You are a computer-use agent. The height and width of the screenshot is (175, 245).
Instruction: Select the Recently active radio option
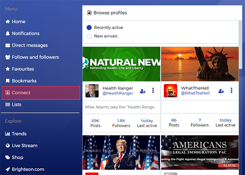[89, 28]
